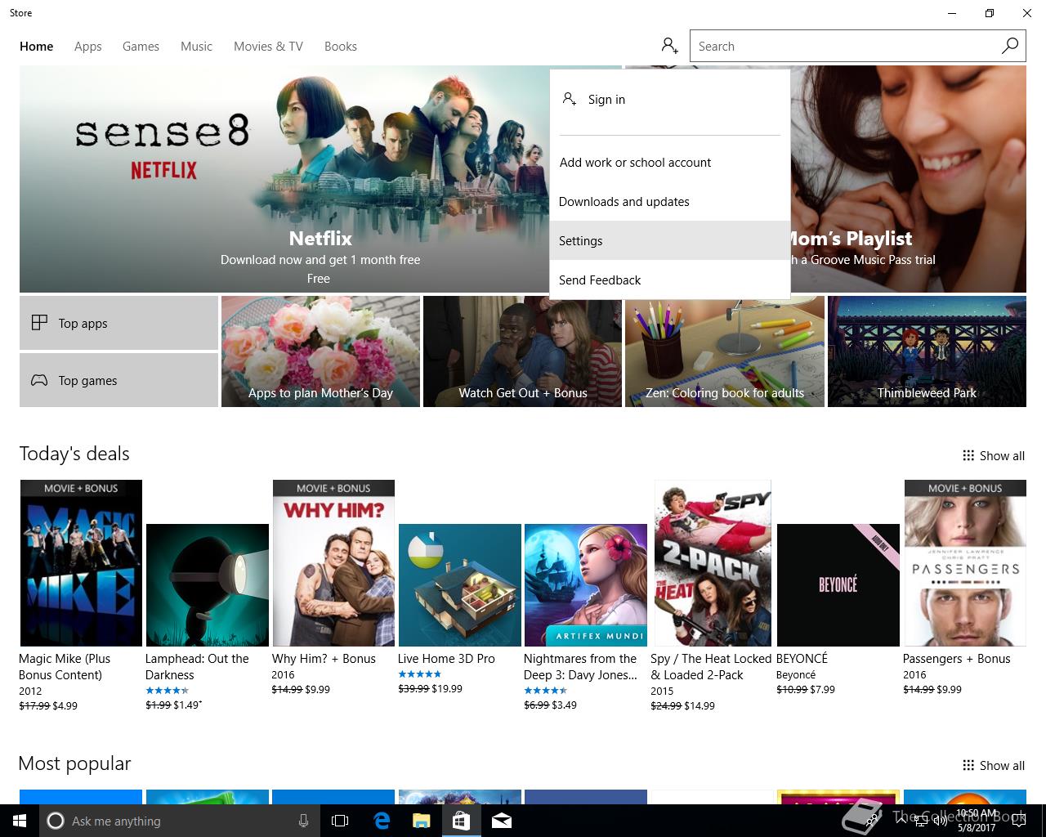
Task: Click grid icon beside Today's deals Show all
Action: coord(968,455)
